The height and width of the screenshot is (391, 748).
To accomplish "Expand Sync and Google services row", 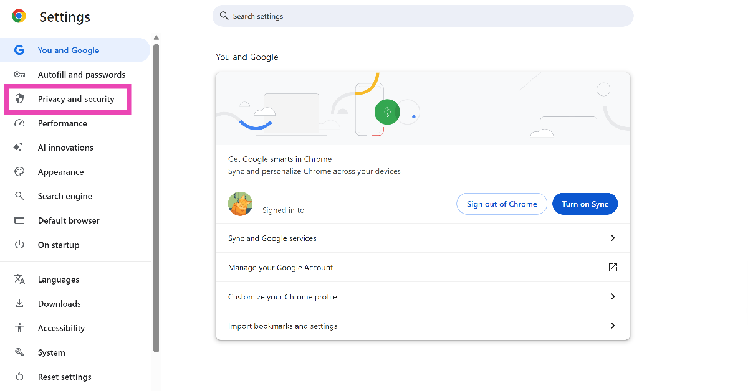I will [x=612, y=238].
